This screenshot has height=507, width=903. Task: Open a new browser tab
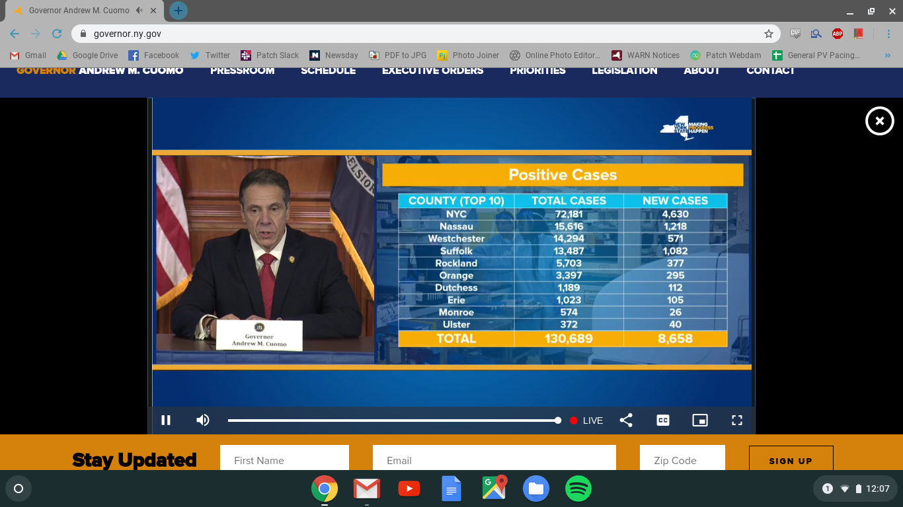178,11
